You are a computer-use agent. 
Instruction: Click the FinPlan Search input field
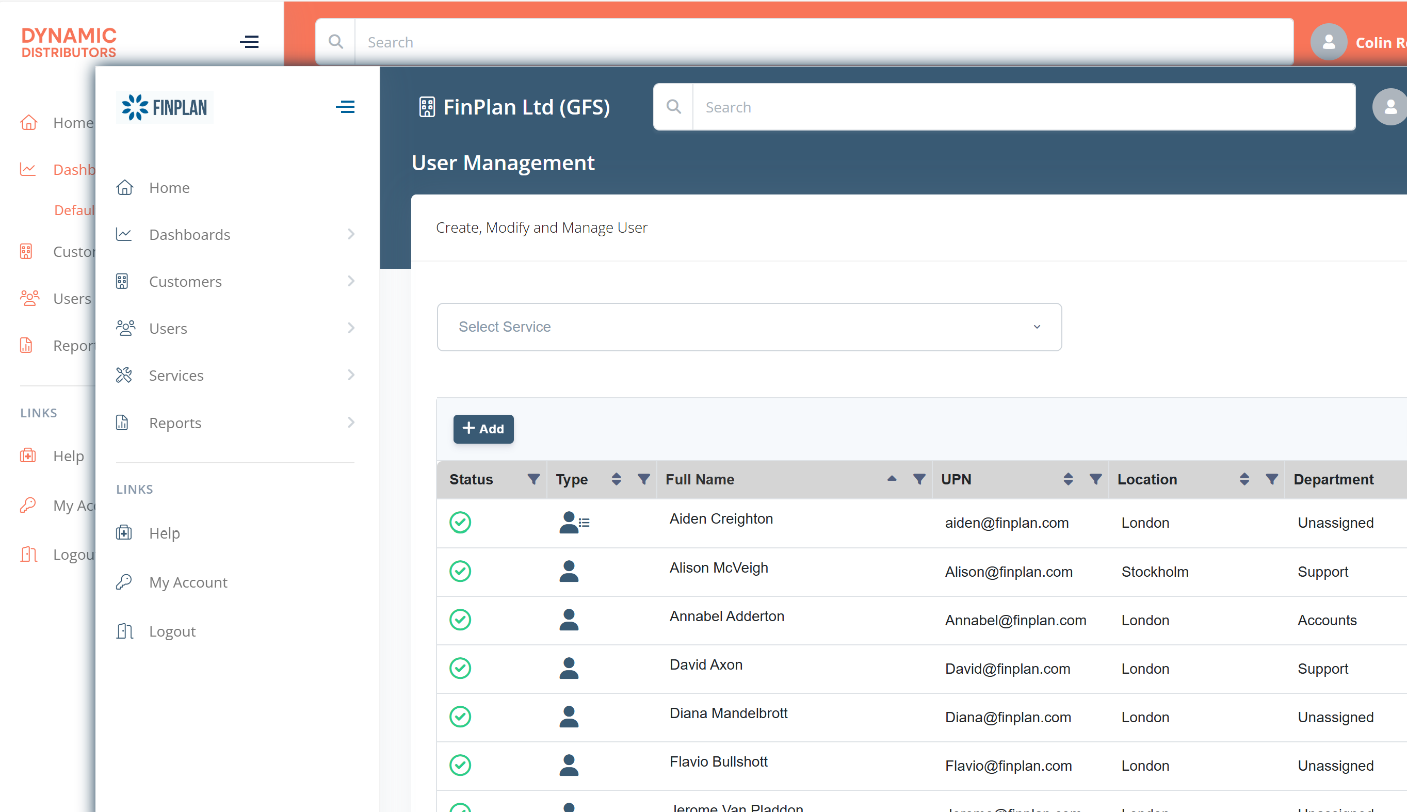click(x=1023, y=106)
